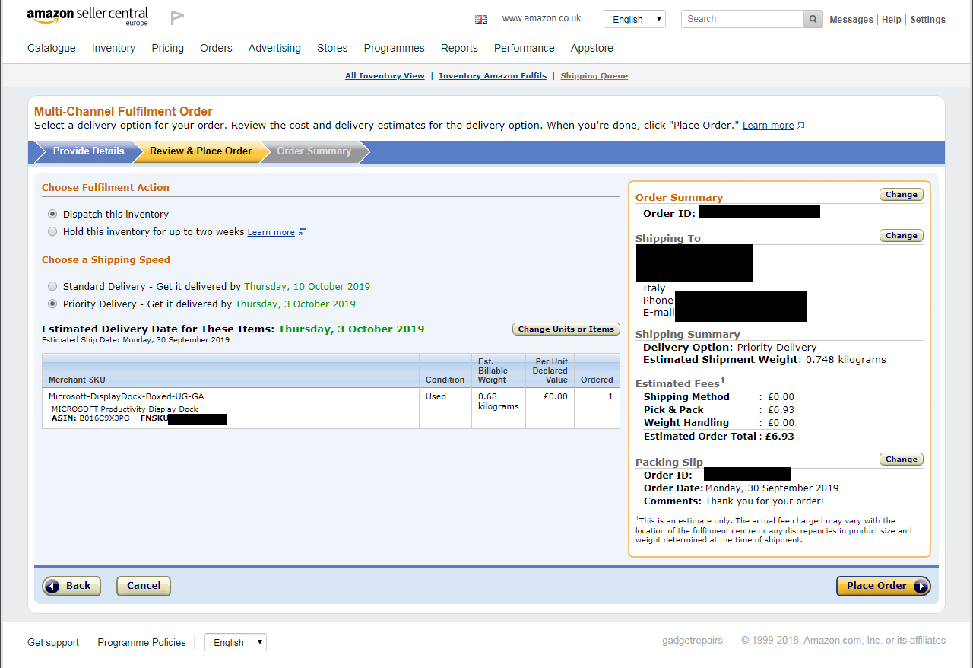Open All Inventory View link
This screenshot has height=668, width=973.
tap(385, 76)
